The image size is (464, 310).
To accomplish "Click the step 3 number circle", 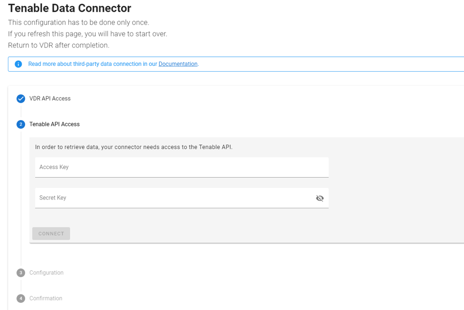I will [x=21, y=273].
